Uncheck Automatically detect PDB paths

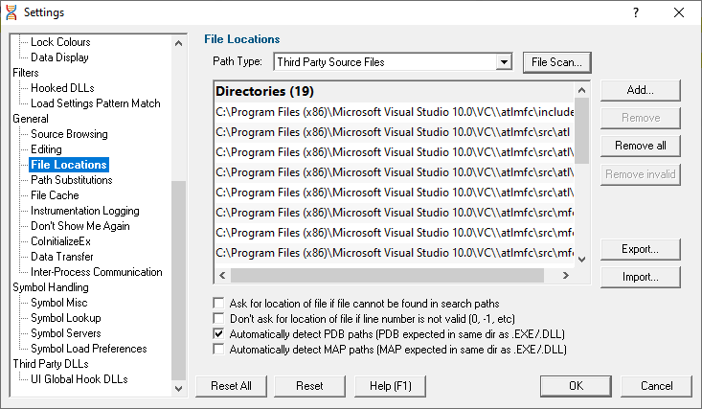[x=218, y=333]
